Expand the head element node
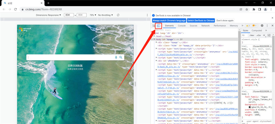This screenshot has height=124, width=275. [x=154, y=36]
